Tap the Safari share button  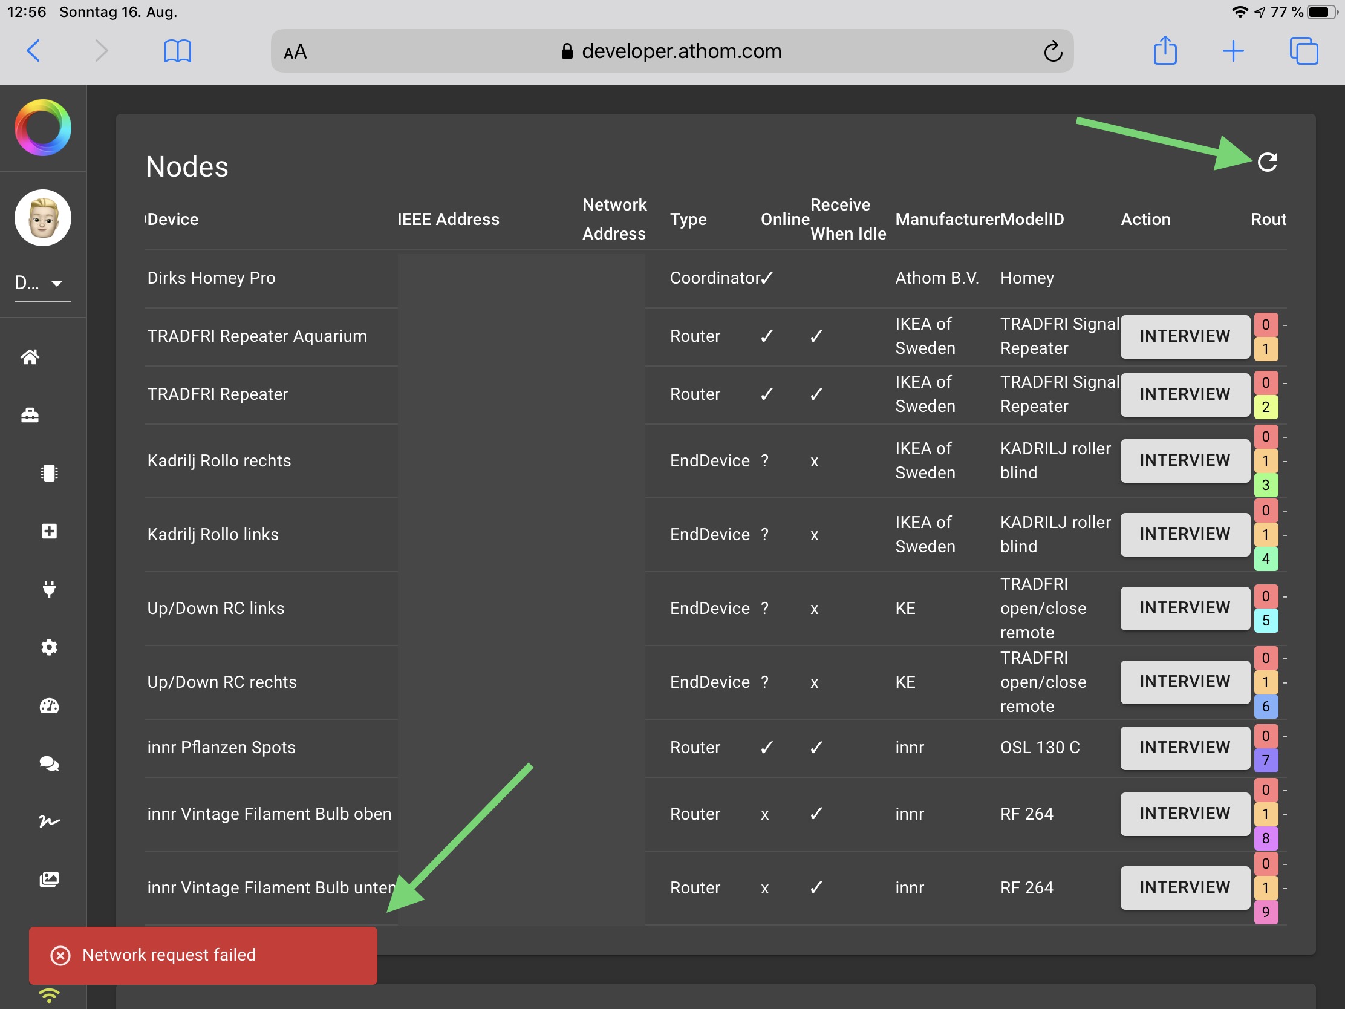coord(1164,51)
